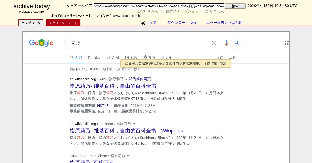This screenshot has height=163, width=312.
Task: Click 转为简体网页 link
Action: (140, 79)
